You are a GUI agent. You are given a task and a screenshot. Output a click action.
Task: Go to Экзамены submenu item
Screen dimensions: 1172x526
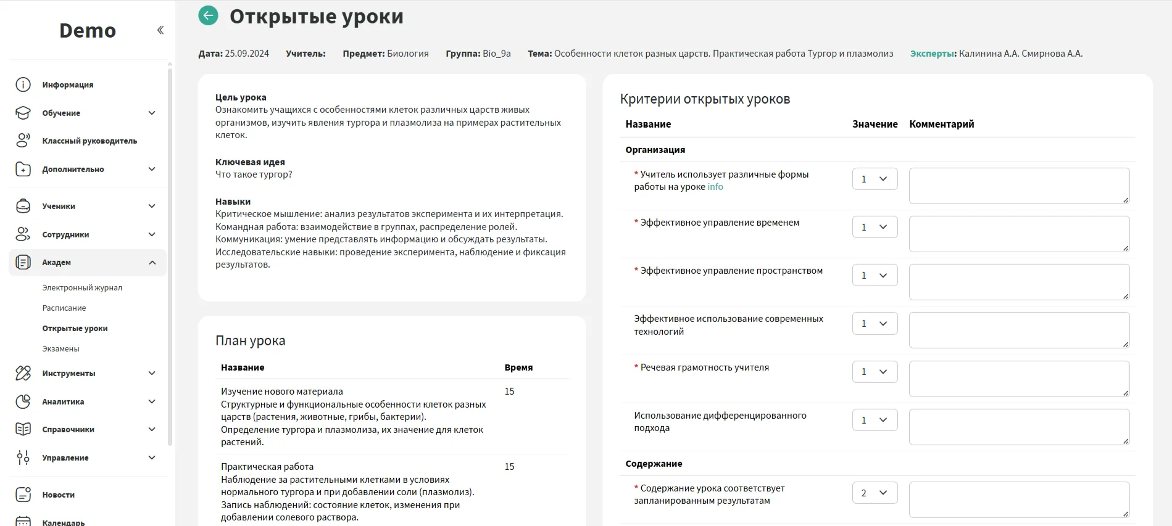pyautogui.click(x=60, y=348)
